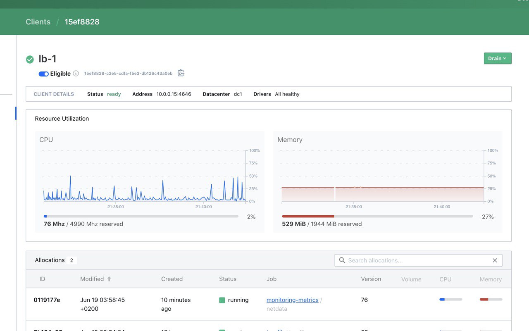
Task: Click the '529 MiB / 1944 MiB reserved' text
Action: click(x=322, y=224)
